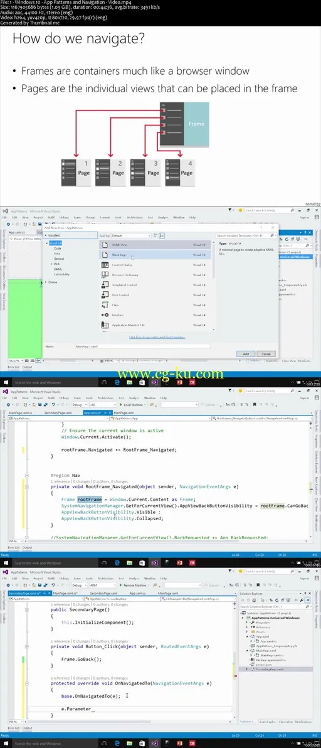The height and width of the screenshot is (748, 321).
Task: Select the Class template icon
Action: click(105, 305)
